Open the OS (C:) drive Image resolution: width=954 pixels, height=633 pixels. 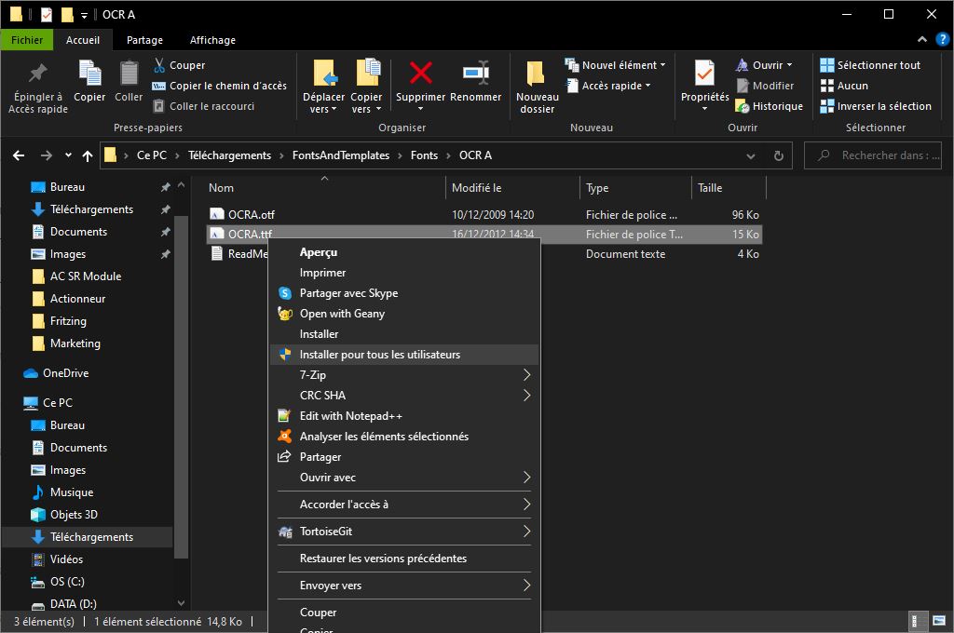click(x=58, y=582)
